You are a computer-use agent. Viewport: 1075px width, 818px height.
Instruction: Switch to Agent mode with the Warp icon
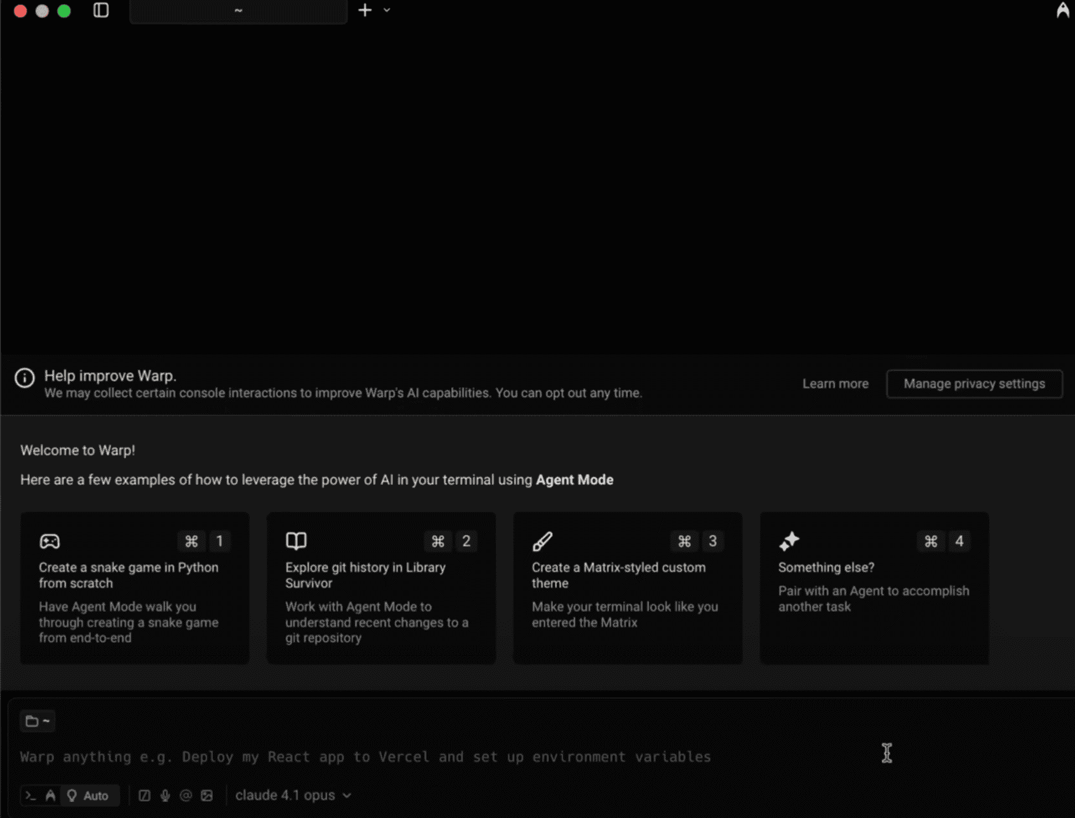[50, 795]
